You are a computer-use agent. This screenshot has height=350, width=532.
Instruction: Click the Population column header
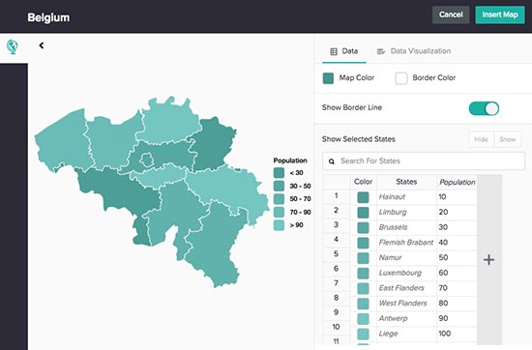[x=457, y=182]
